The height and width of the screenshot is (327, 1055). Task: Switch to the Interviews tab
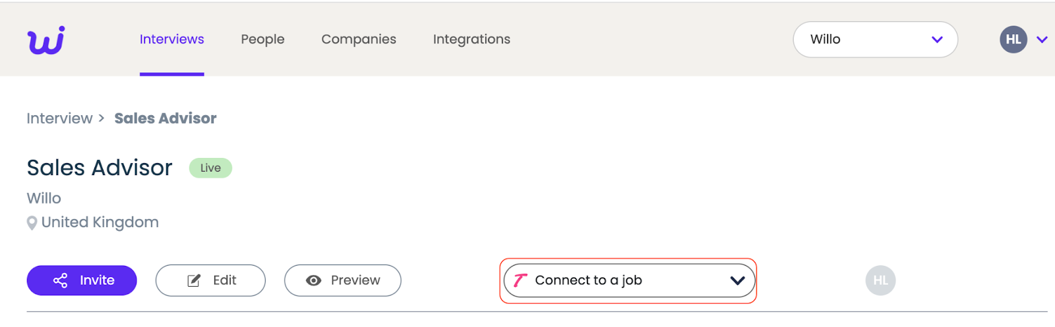(171, 39)
